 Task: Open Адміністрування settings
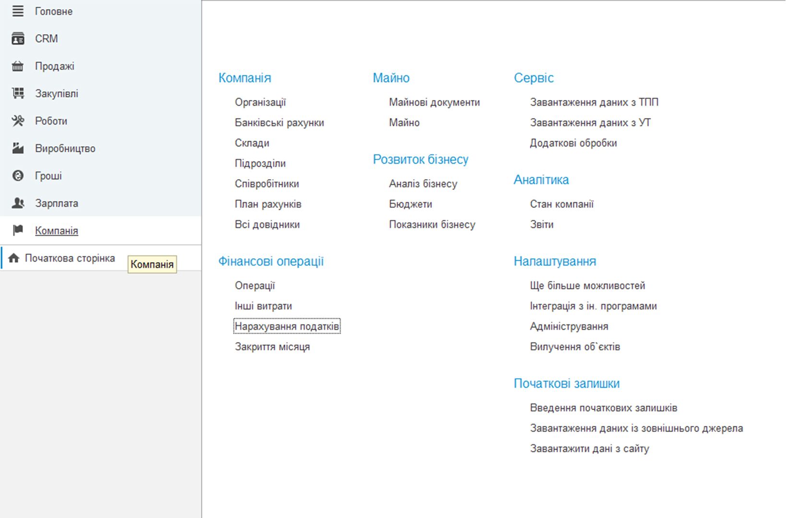tap(569, 326)
